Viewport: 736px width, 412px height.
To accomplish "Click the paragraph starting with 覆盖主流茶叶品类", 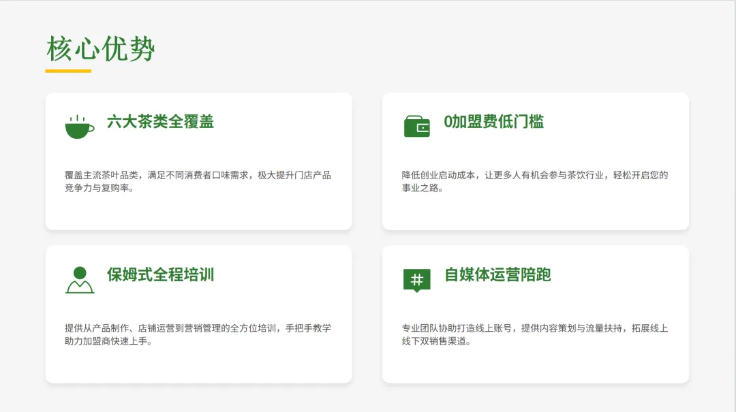I will point(198,182).
